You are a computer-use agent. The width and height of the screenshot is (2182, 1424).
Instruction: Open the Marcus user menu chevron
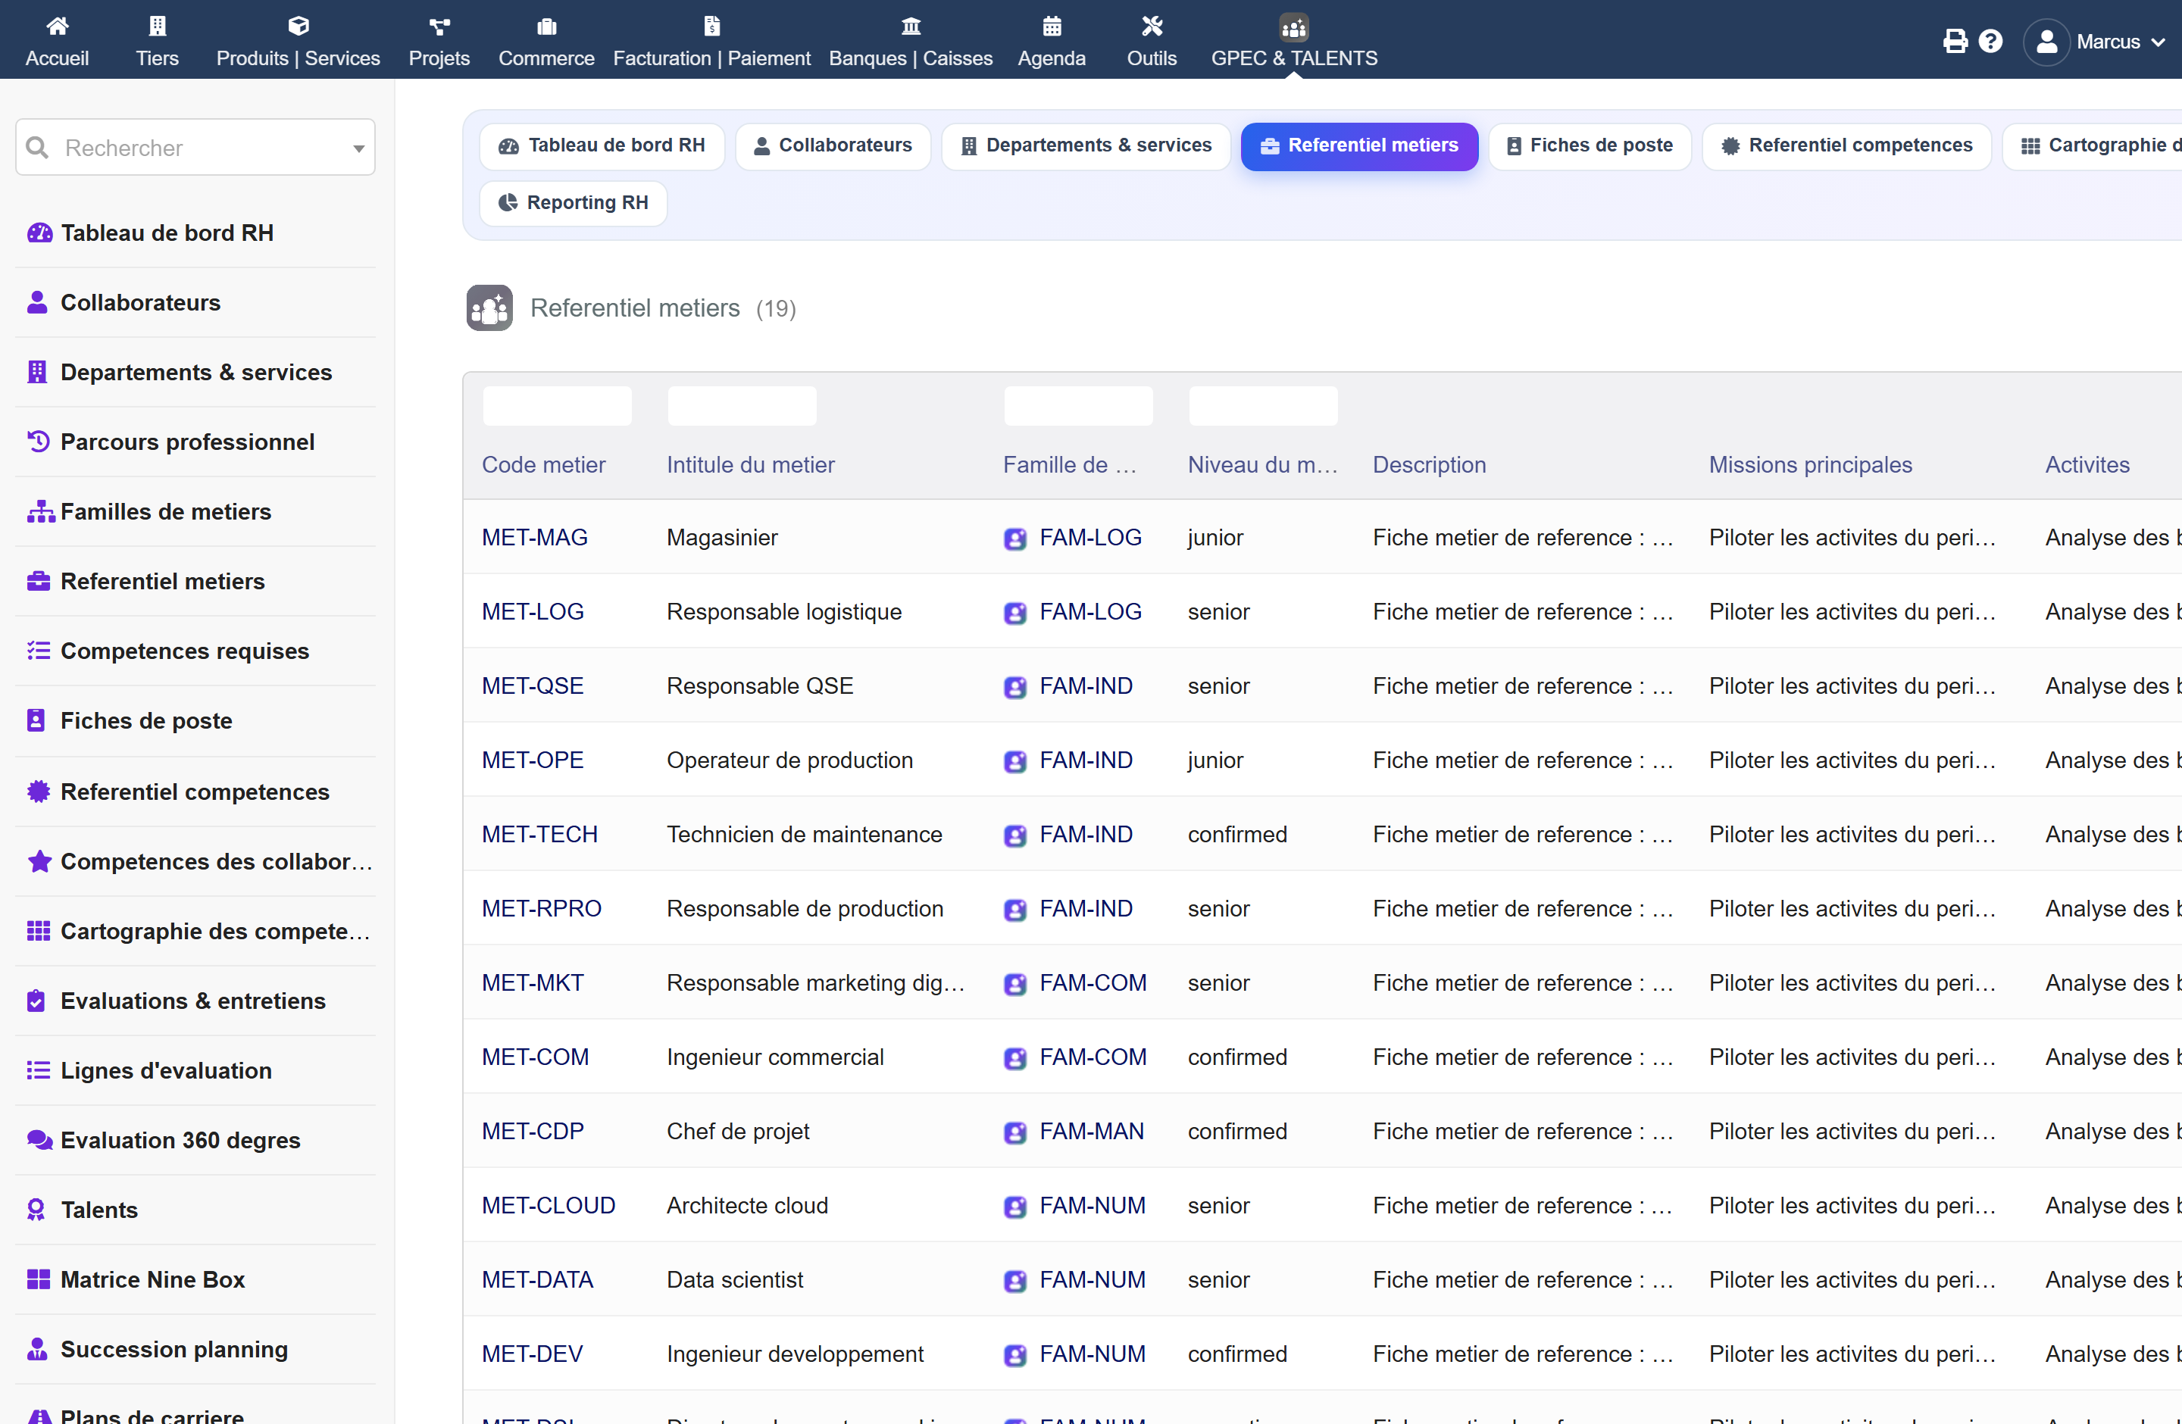2159,42
